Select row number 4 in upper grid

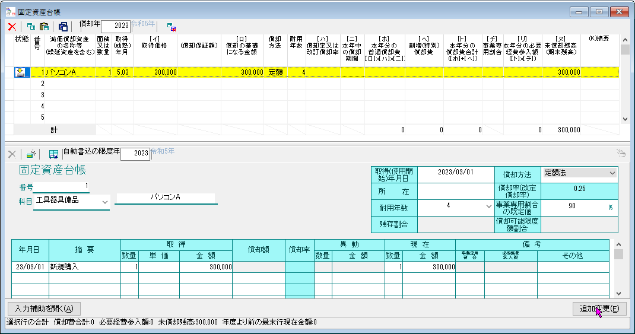coord(37,106)
